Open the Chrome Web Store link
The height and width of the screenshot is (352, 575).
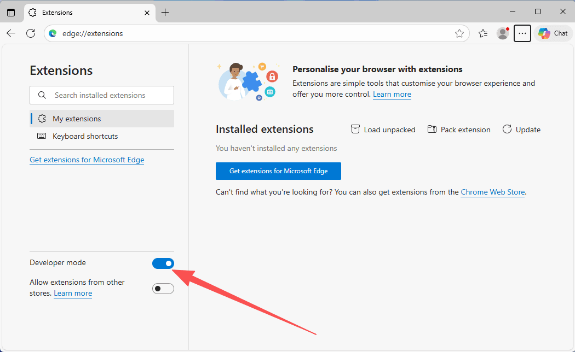pos(492,192)
